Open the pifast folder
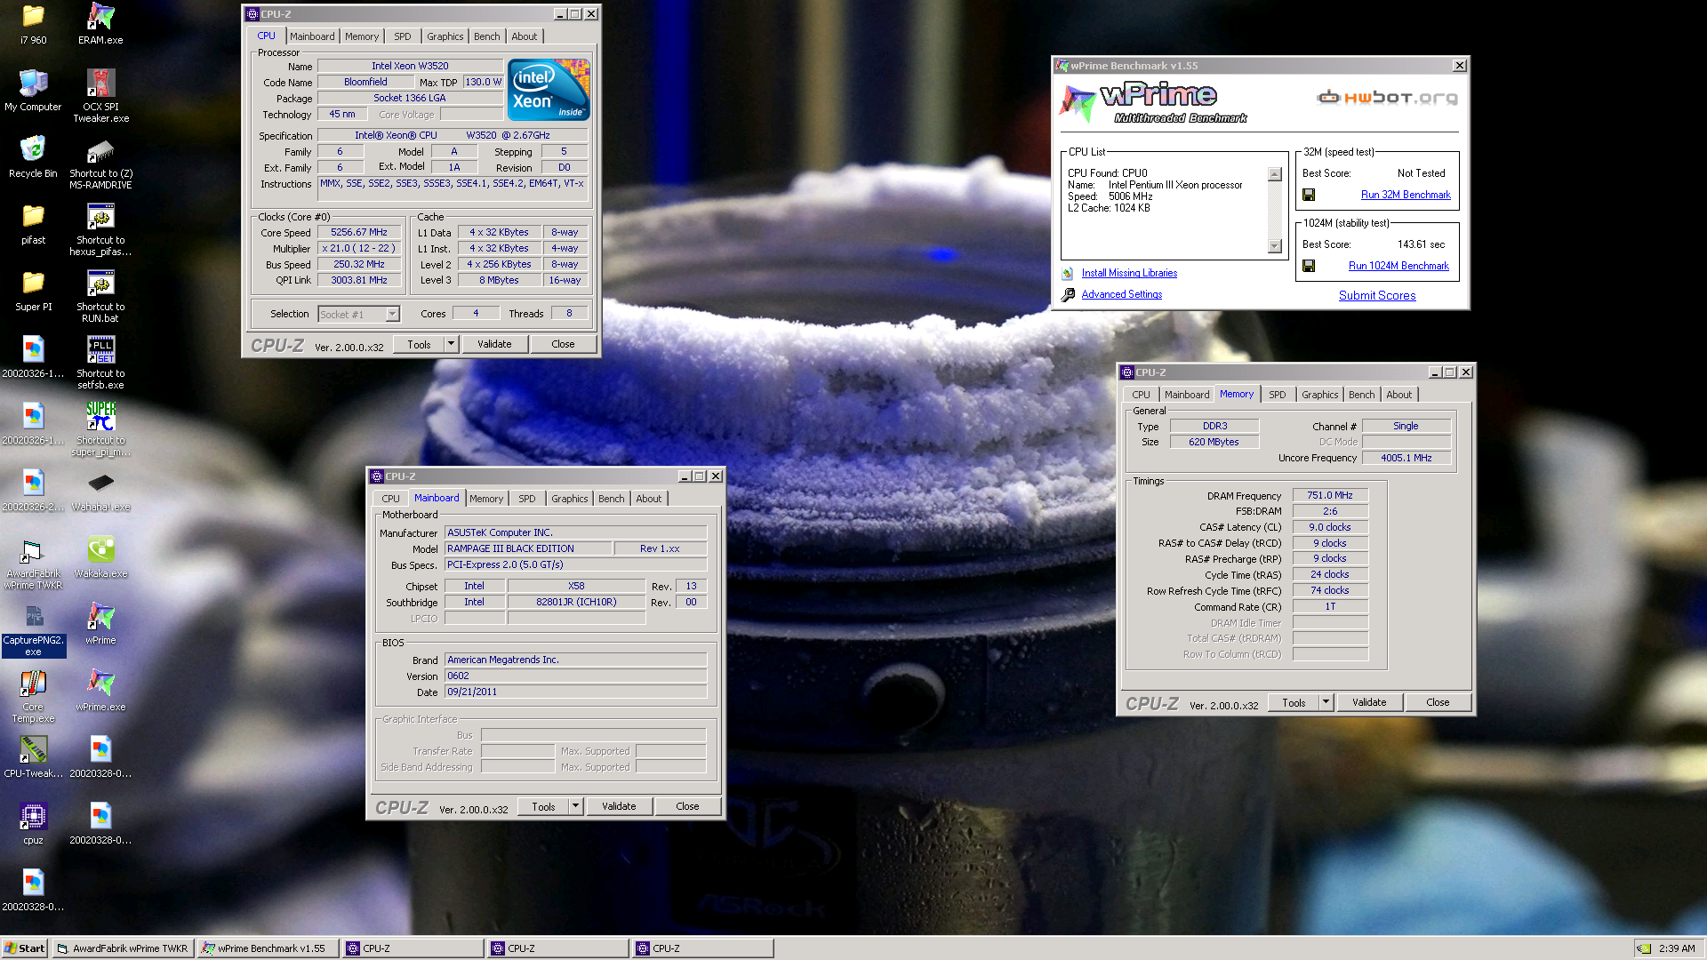The image size is (1707, 960). 33,216
